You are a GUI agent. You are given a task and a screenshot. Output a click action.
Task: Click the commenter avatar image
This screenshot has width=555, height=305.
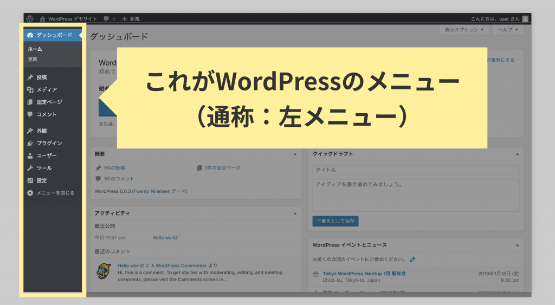(x=104, y=271)
